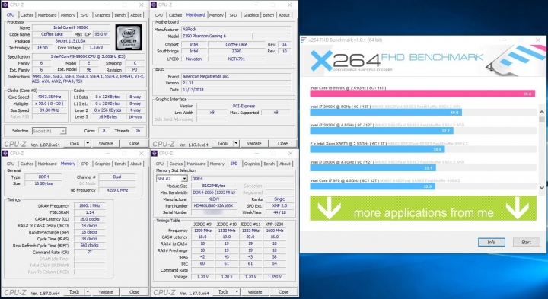
Task: Click pink i9-9900K result bar
Action: (x=422, y=94)
